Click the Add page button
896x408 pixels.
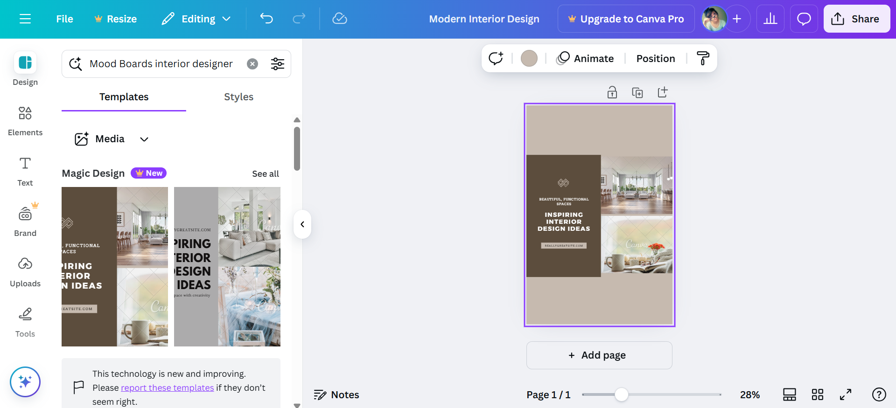[599, 355]
